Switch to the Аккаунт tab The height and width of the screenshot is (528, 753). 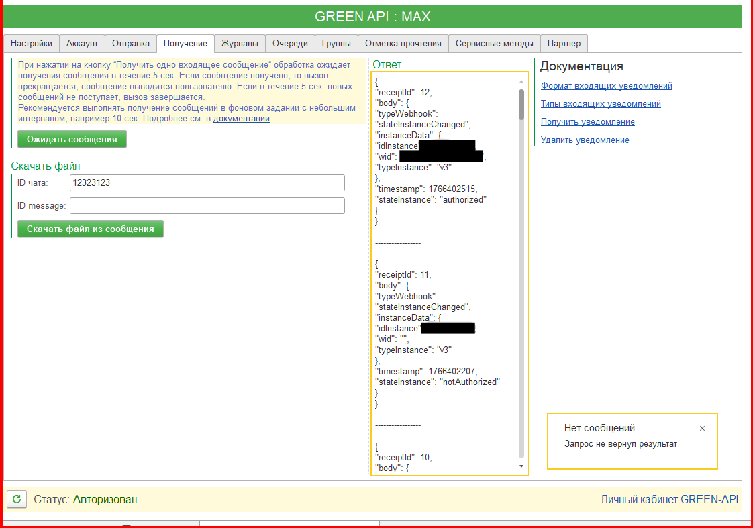[x=82, y=44]
